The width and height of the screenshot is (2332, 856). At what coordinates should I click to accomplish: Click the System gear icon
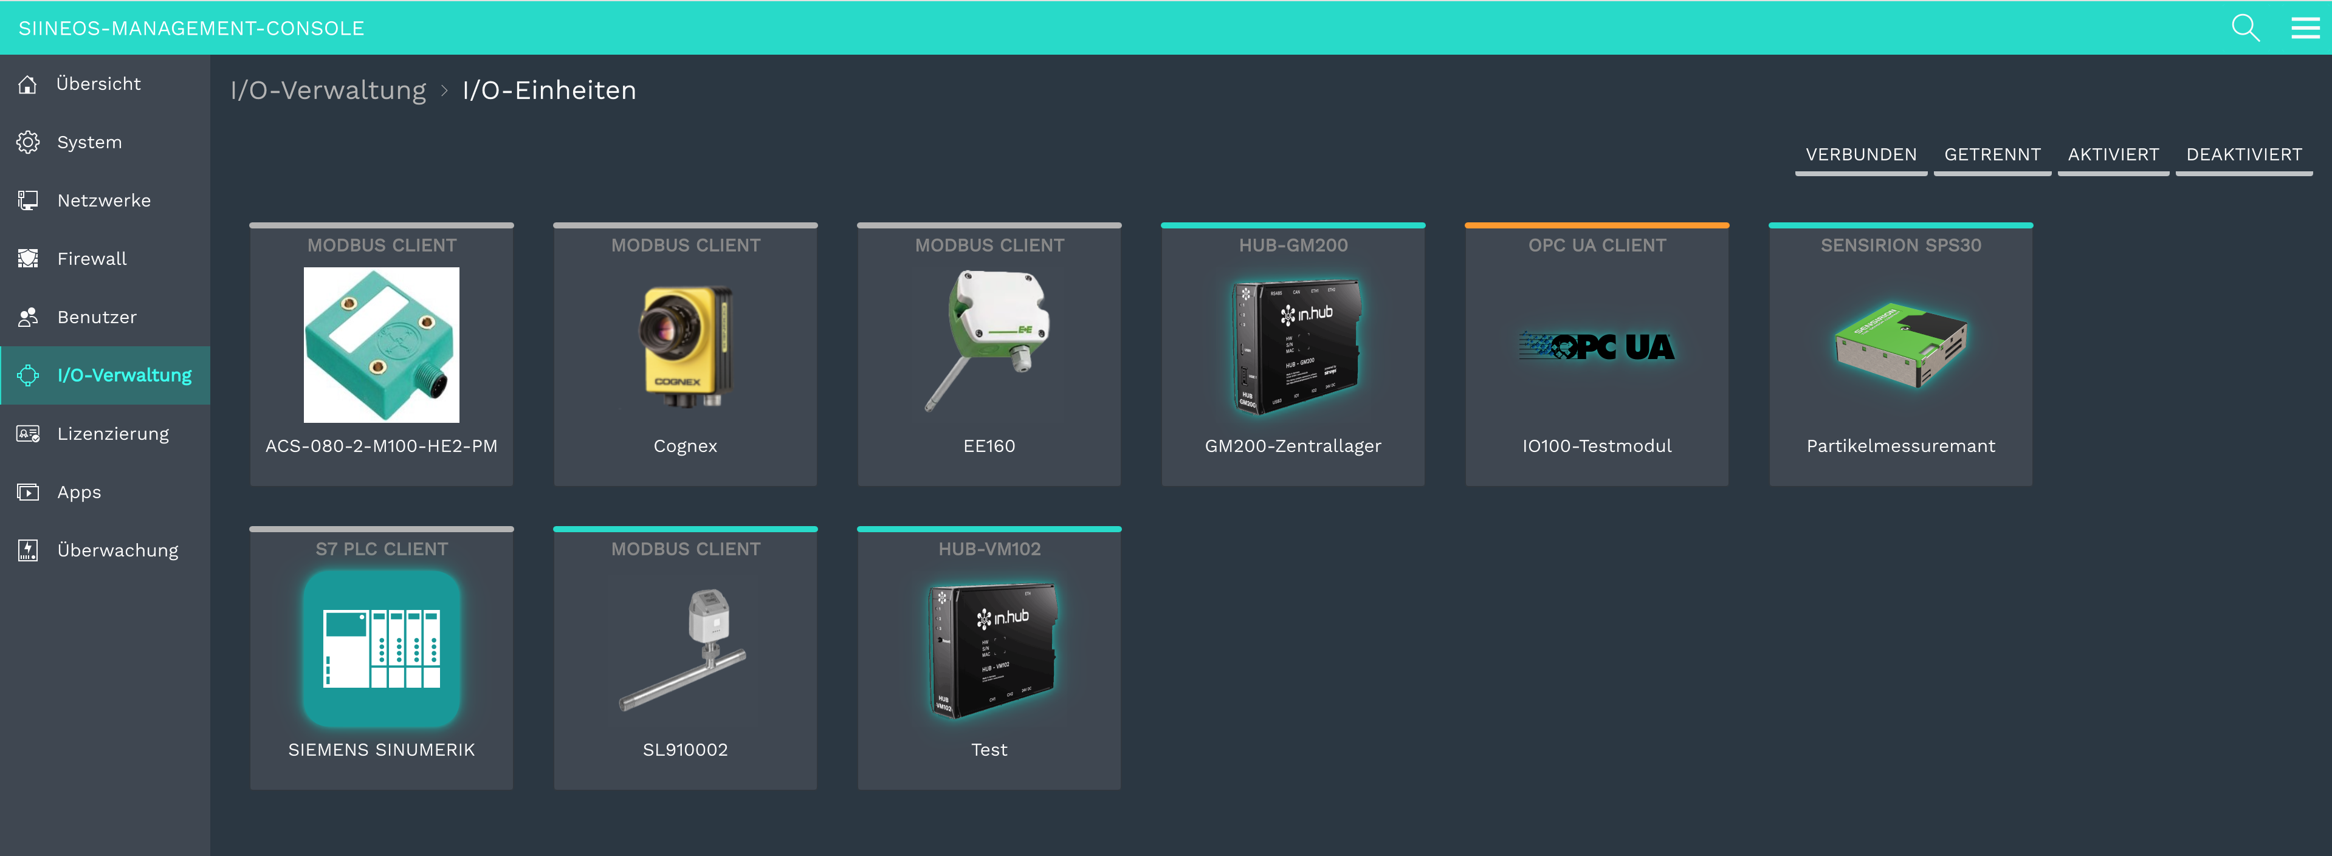[x=28, y=142]
